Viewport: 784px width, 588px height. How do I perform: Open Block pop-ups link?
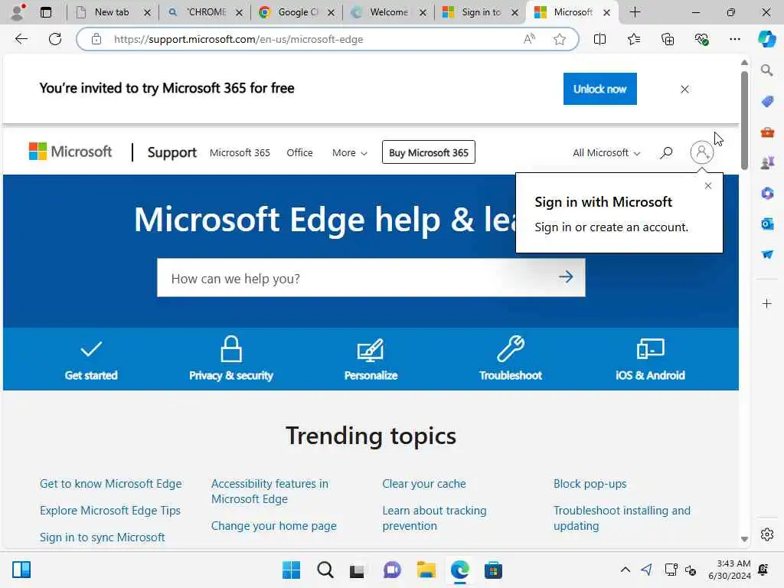[x=590, y=484]
